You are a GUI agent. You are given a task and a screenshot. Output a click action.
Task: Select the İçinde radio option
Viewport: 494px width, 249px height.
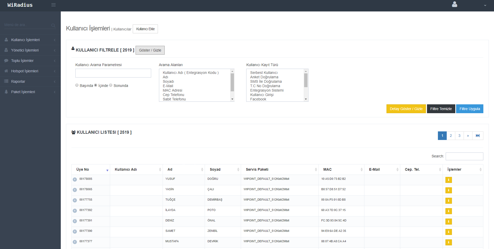pos(96,85)
